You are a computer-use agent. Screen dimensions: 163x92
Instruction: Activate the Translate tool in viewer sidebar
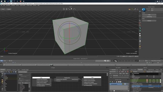140,16
